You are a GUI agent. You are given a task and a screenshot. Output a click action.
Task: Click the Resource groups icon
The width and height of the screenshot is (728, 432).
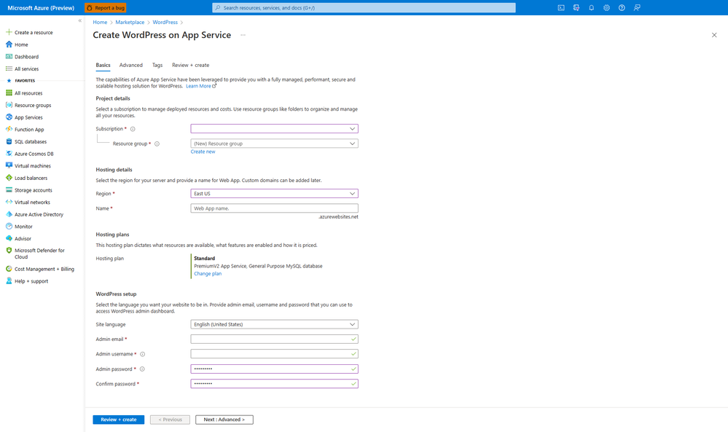click(9, 105)
